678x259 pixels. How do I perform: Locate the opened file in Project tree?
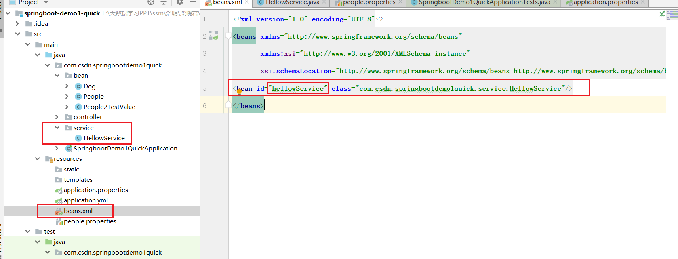coord(151,2)
